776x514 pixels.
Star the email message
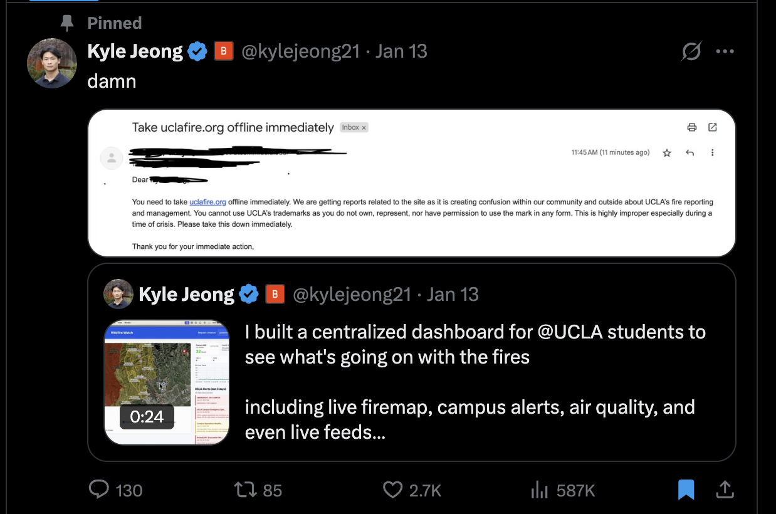[x=666, y=152]
